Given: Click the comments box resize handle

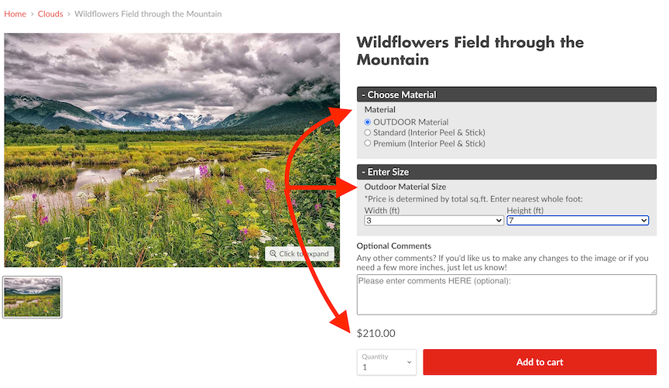Looking at the screenshot, I should click(653, 311).
